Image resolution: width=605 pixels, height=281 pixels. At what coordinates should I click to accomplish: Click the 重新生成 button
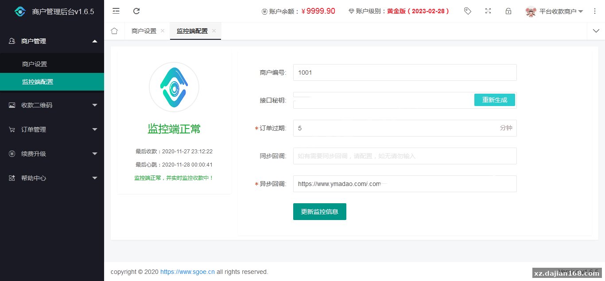[x=494, y=100]
